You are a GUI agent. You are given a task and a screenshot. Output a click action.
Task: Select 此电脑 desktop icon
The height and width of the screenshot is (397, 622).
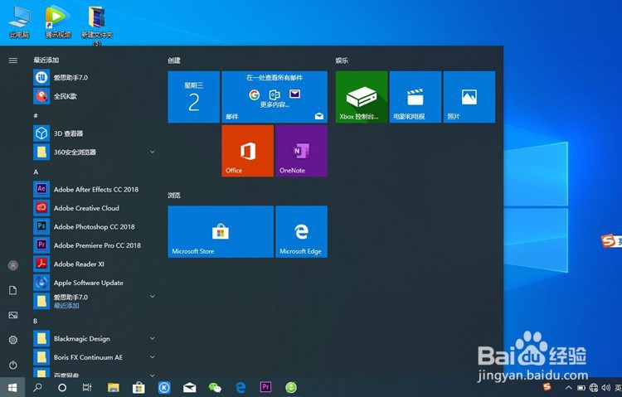19,22
